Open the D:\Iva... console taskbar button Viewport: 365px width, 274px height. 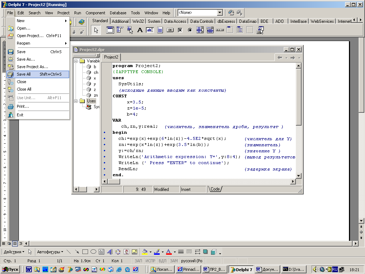(293, 270)
